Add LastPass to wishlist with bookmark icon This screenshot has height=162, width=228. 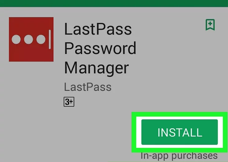[210, 25]
